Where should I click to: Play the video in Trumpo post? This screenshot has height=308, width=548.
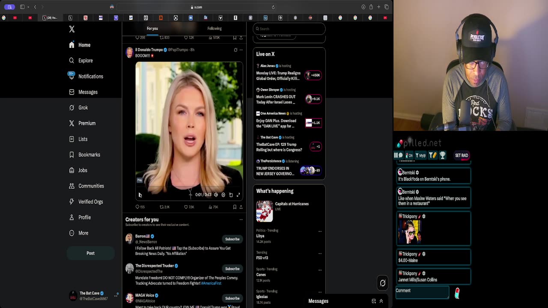tap(140, 195)
